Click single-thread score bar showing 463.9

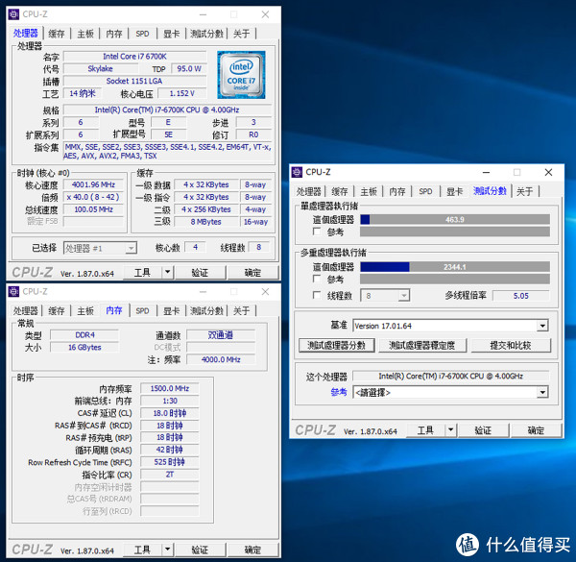coord(455,219)
